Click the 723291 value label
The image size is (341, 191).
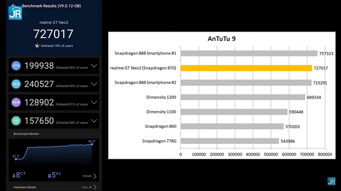pyautogui.click(x=320, y=83)
